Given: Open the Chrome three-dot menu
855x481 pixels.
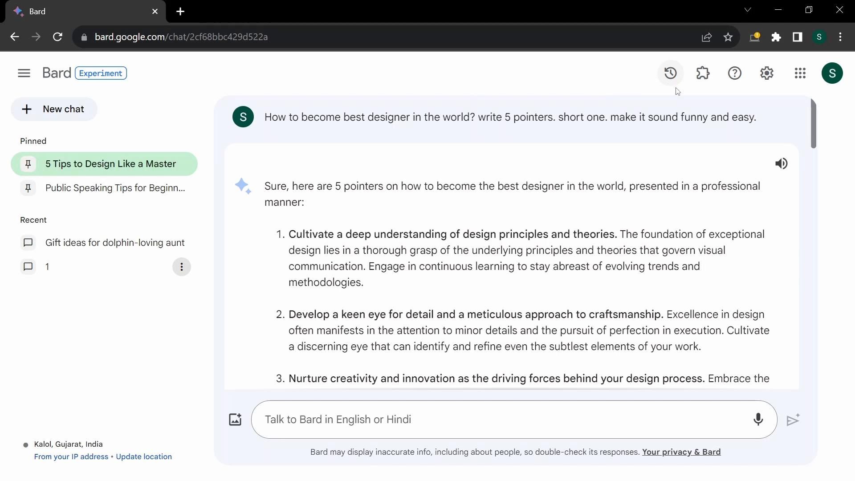Looking at the screenshot, I should click(x=840, y=37).
